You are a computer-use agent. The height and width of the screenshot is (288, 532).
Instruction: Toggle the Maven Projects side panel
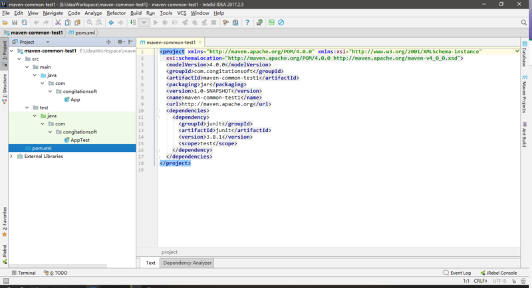click(x=525, y=94)
